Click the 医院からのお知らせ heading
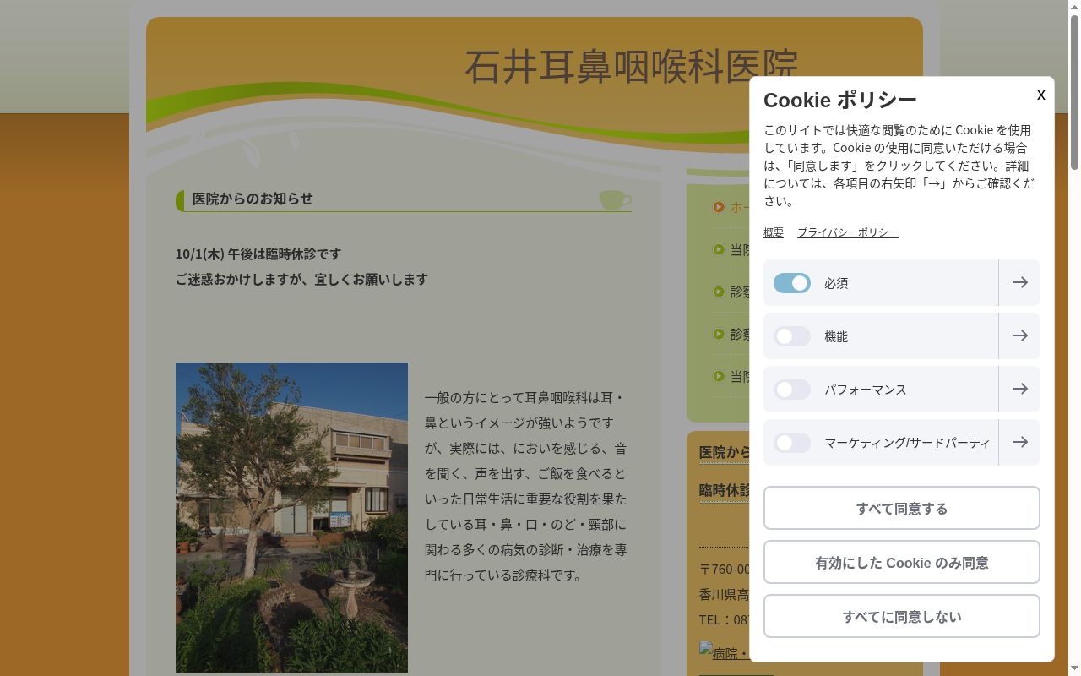This screenshot has height=676, width=1081. tap(253, 199)
